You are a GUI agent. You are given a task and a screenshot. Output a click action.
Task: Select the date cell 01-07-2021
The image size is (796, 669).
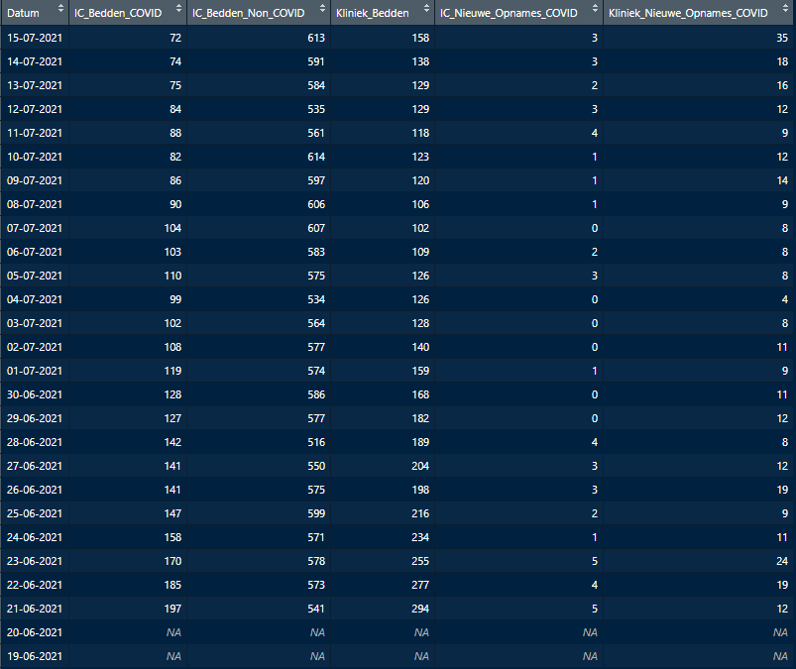(35, 371)
